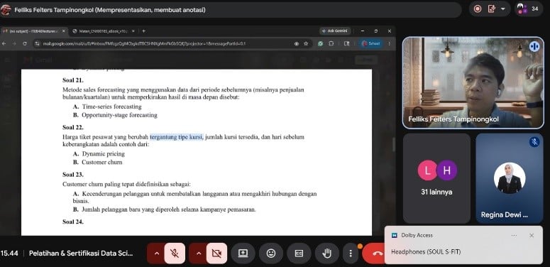Click the Dolby Access app icon in notification
The height and width of the screenshot is (267, 550).
(395, 236)
